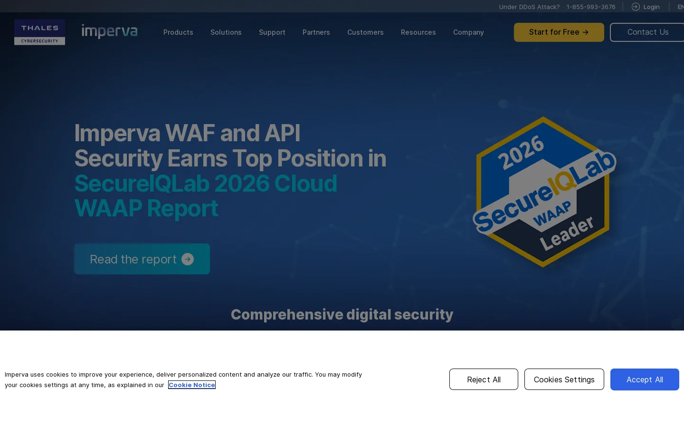684x428 pixels.
Task: Click the Comprehensive digital security heading
Action: (342, 314)
